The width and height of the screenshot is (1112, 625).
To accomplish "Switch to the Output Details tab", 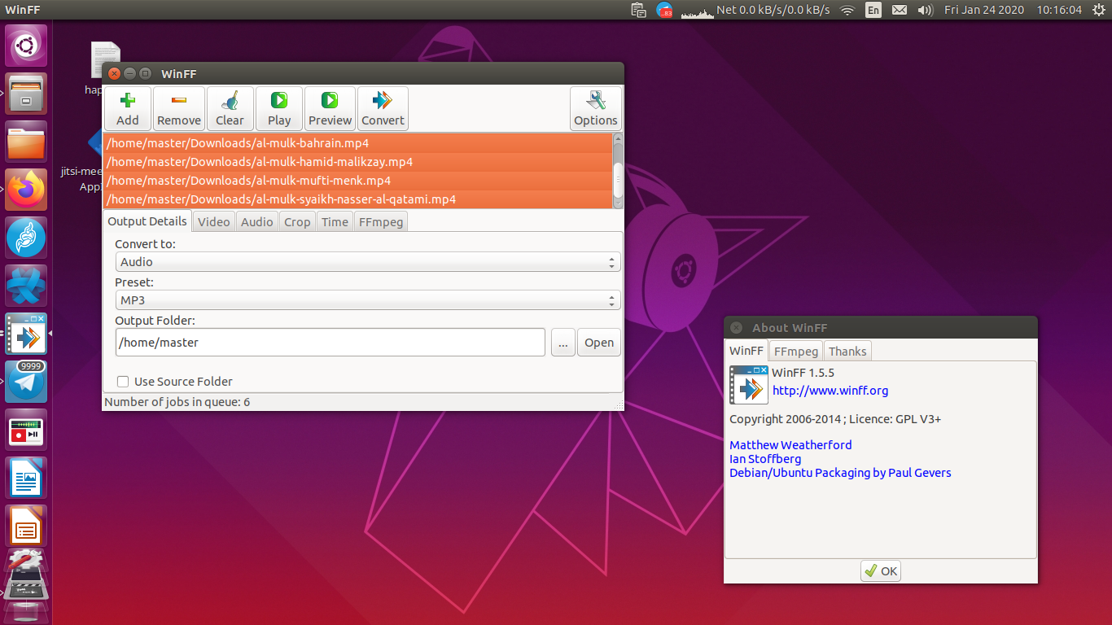I will tap(147, 221).
